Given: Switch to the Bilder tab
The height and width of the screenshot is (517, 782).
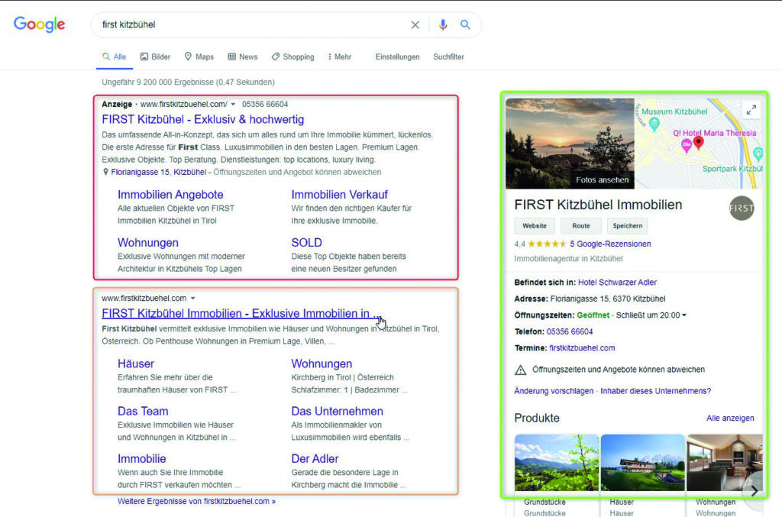Looking at the screenshot, I should (x=155, y=57).
